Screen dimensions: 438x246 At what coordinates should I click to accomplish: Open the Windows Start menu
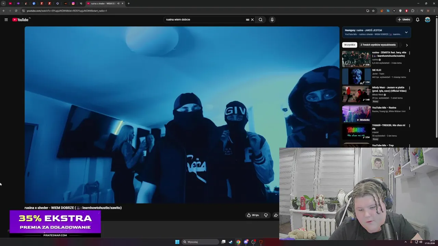177,242
